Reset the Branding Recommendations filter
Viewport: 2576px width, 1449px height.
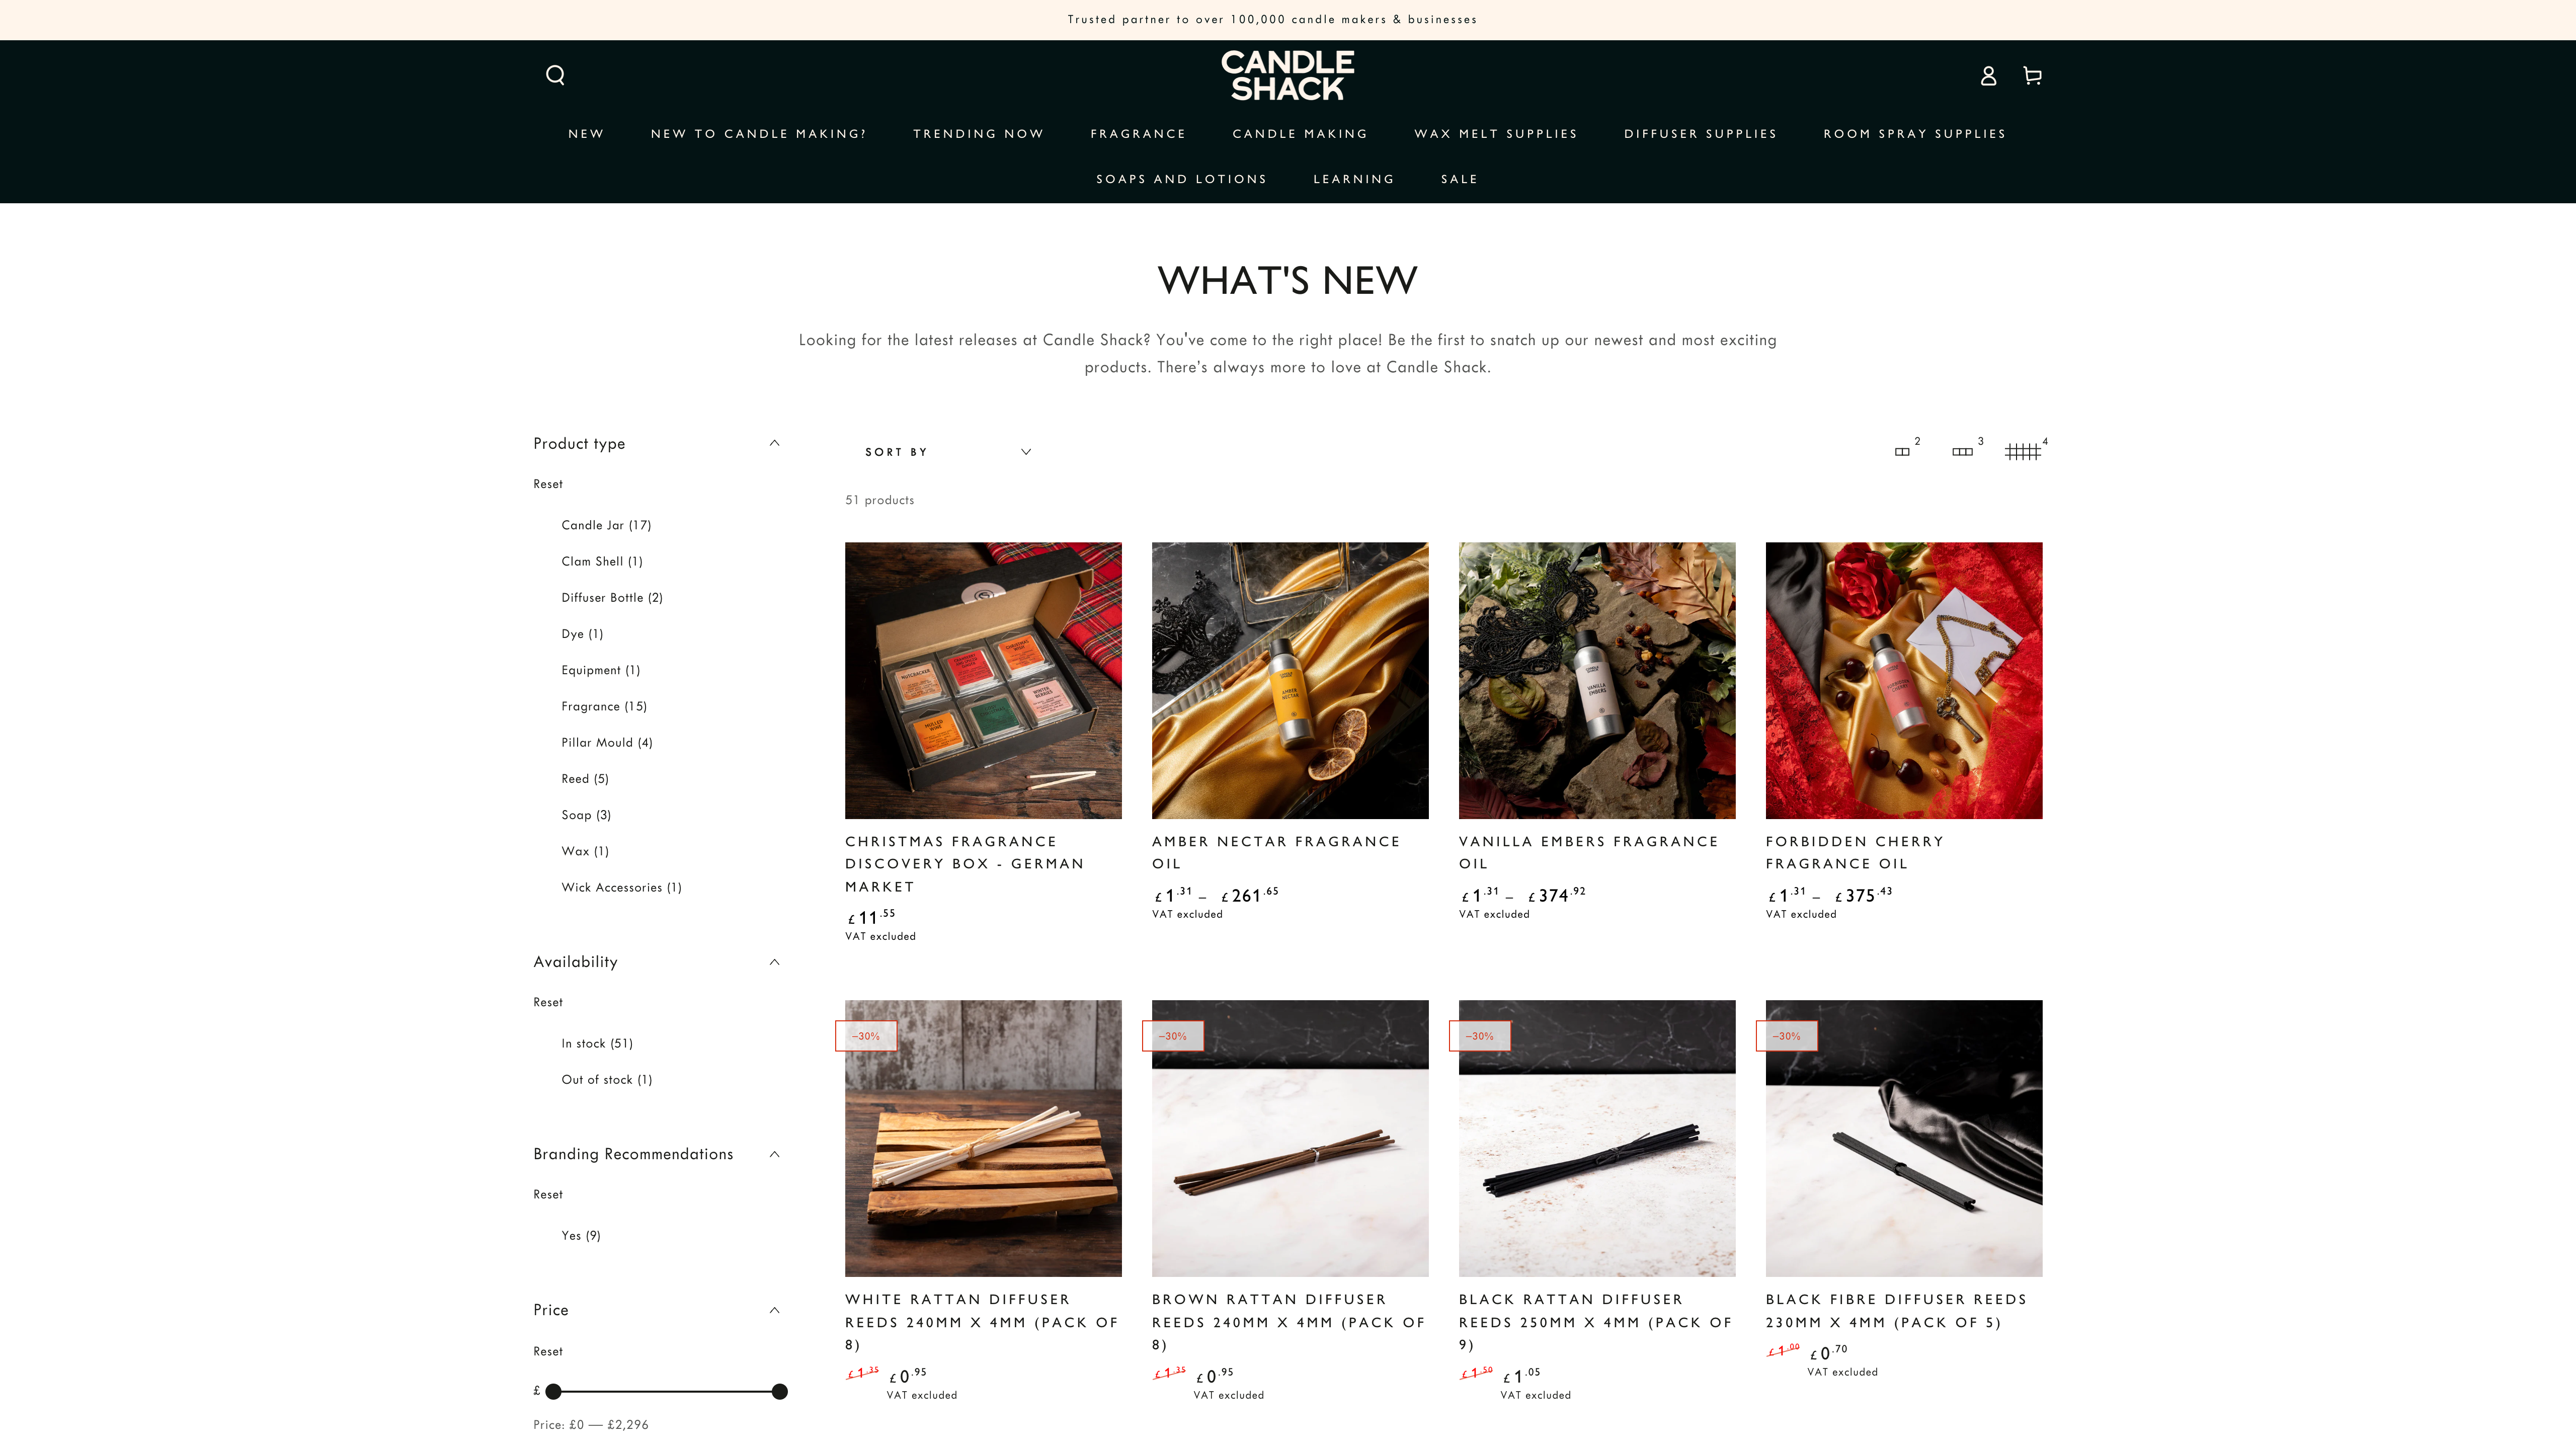pyautogui.click(x=548, y=1194)
